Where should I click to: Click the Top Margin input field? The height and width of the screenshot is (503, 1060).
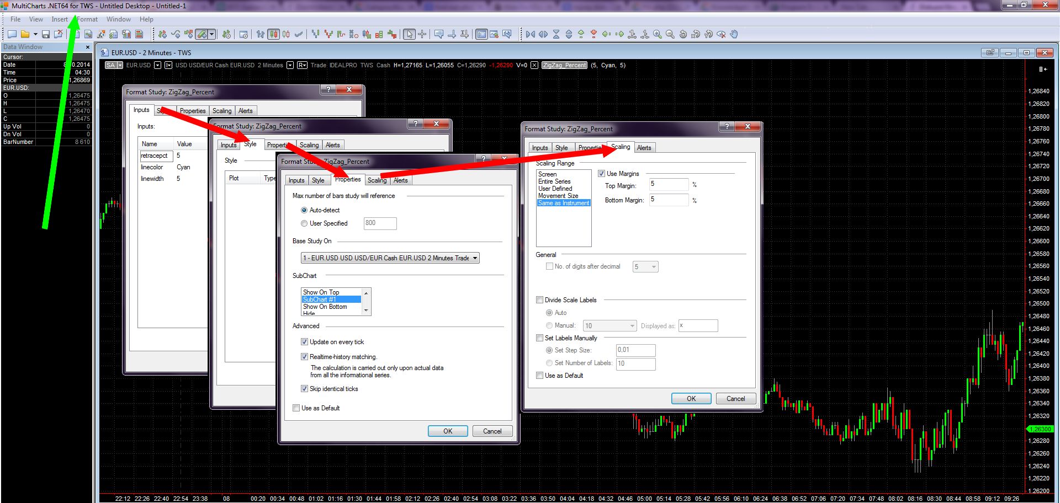click(x=669, y=184)
